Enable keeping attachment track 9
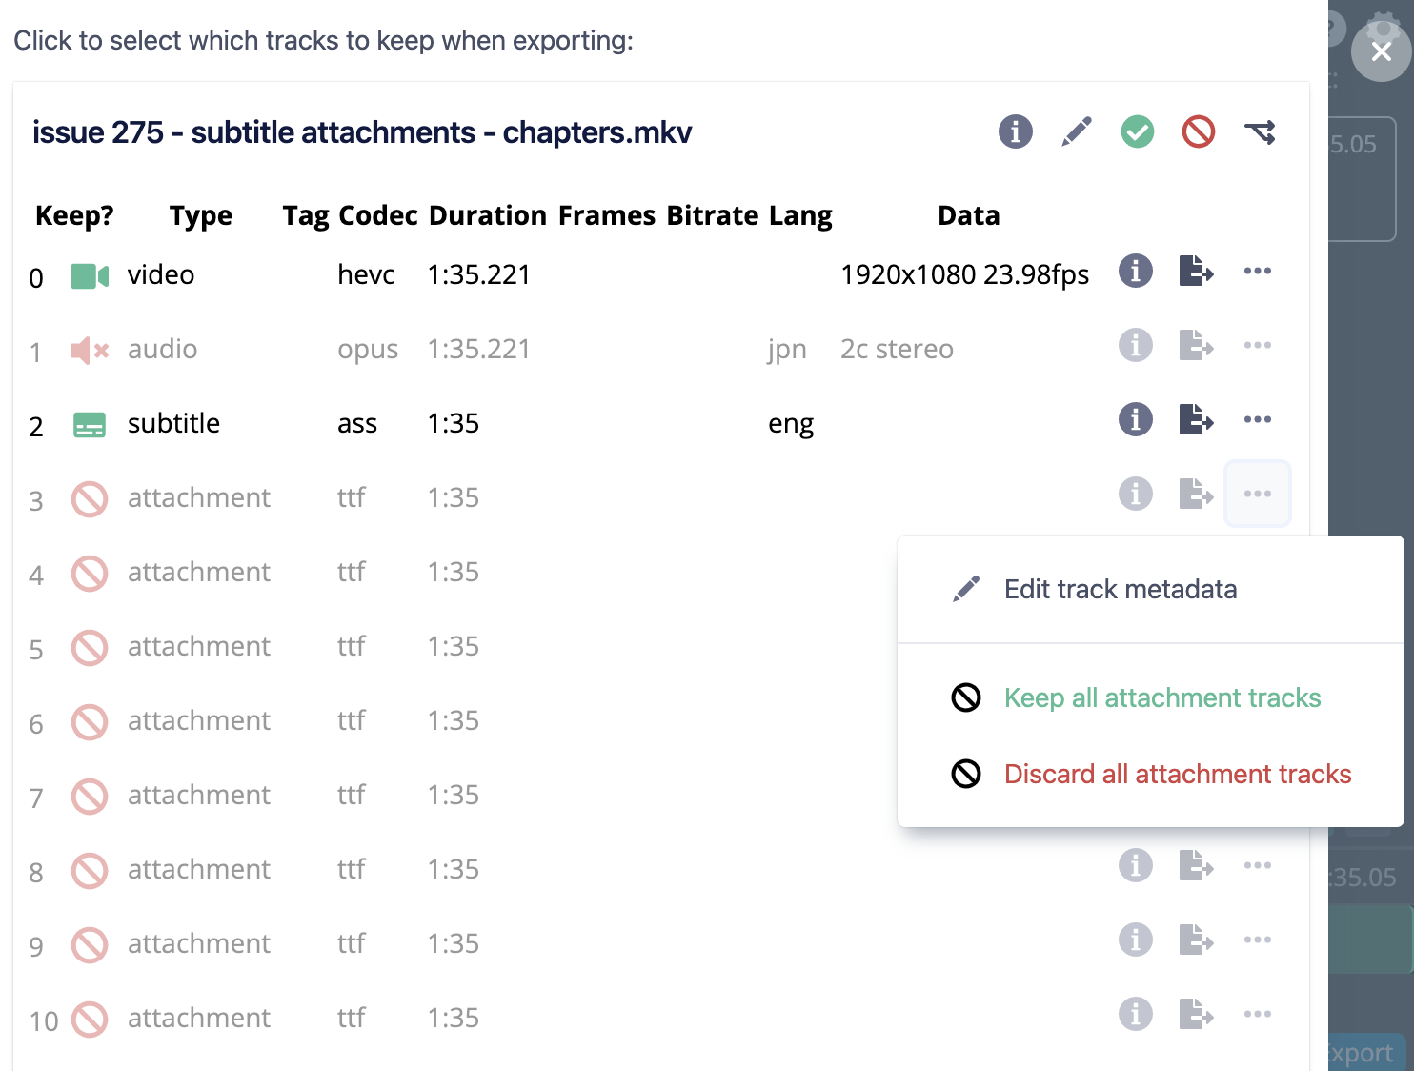This screenshot has width=1414, height=1071. [x=90, y=945]
